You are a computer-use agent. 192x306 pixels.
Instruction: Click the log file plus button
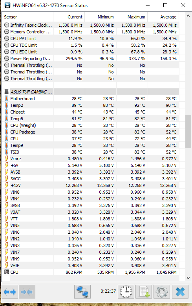pyautogui.click(x=144, y=292)
